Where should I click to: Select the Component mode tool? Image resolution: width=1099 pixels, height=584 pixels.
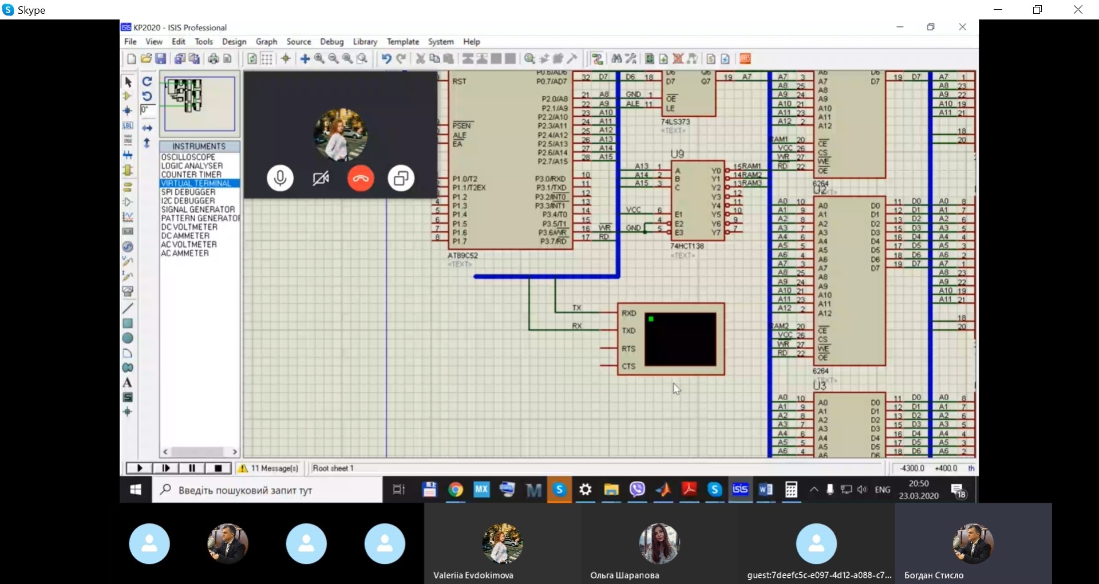click(x=128, y=96)
